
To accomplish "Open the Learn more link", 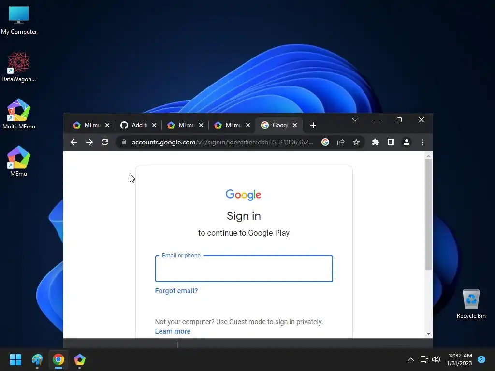I will pos(173,331).
